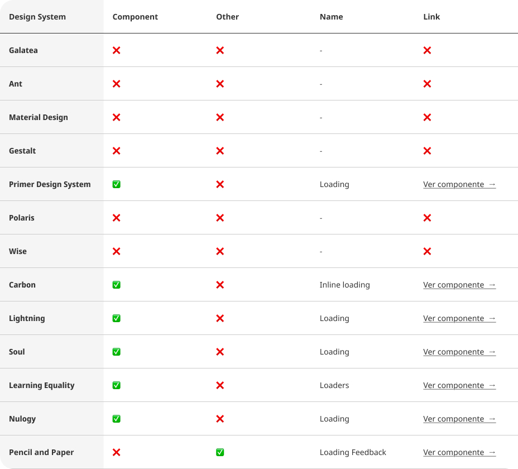Click Gestalt's Link column red cross
This screenshot has height=469, width=518.
tap(427, 151)
